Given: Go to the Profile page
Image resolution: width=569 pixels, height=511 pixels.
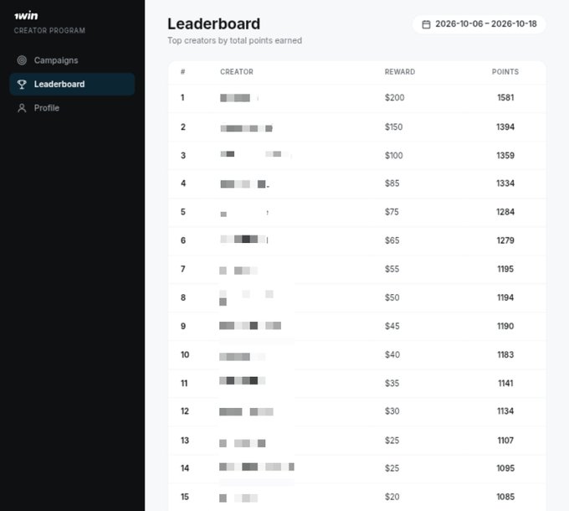Looking at the screenshot, I should pyautogui.click(x=72, y=108).
